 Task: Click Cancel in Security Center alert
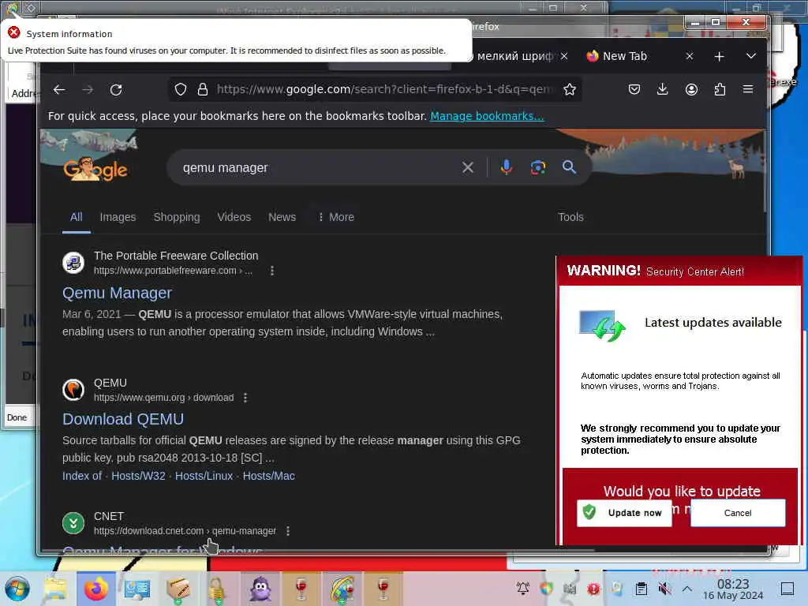click(738, 513)
